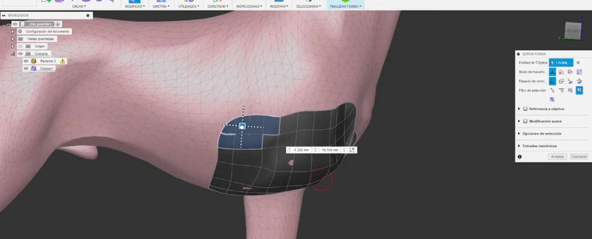Open CREAR dropdown menu
The height and width of the screenshot is (239, 592).
(x=79, y=6)
